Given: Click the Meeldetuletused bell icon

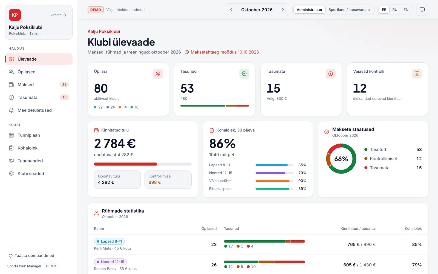Looking at the screenshot, I should point(11,110).
